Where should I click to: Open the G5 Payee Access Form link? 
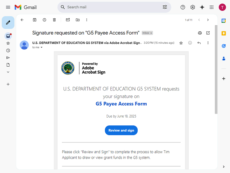(x=121, y=104)
